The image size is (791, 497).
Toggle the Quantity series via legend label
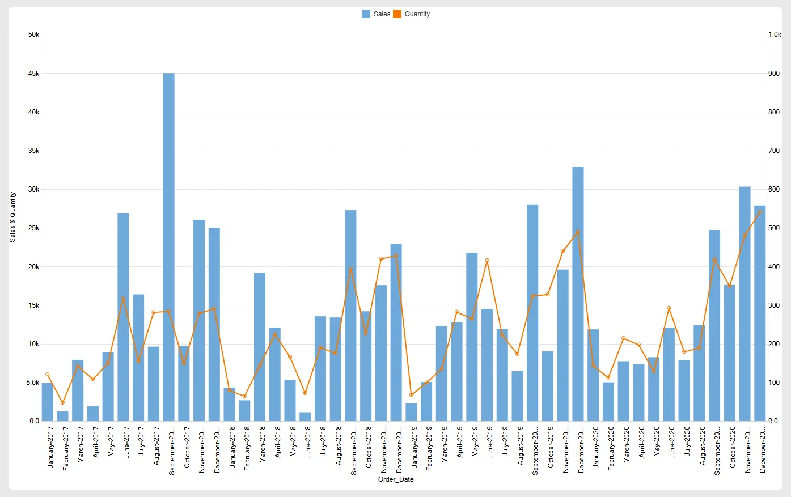pos(417,14)
